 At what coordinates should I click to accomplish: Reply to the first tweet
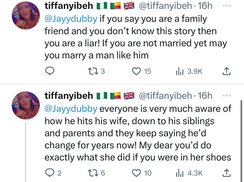50,71
